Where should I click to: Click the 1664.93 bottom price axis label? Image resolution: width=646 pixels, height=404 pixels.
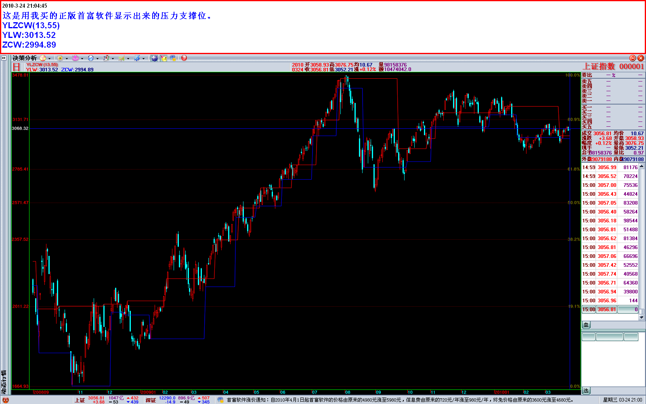tap(20, 386)
